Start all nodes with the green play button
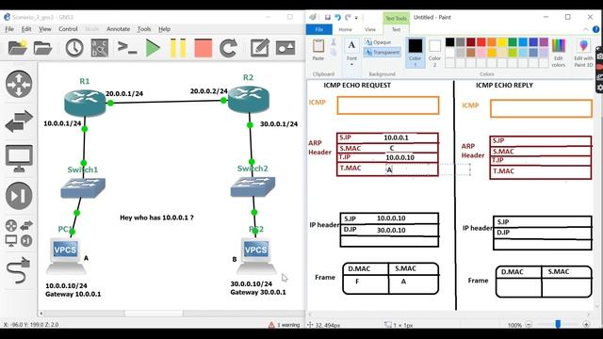This screenshot has height=339, width=603. (x=153, y=48)
